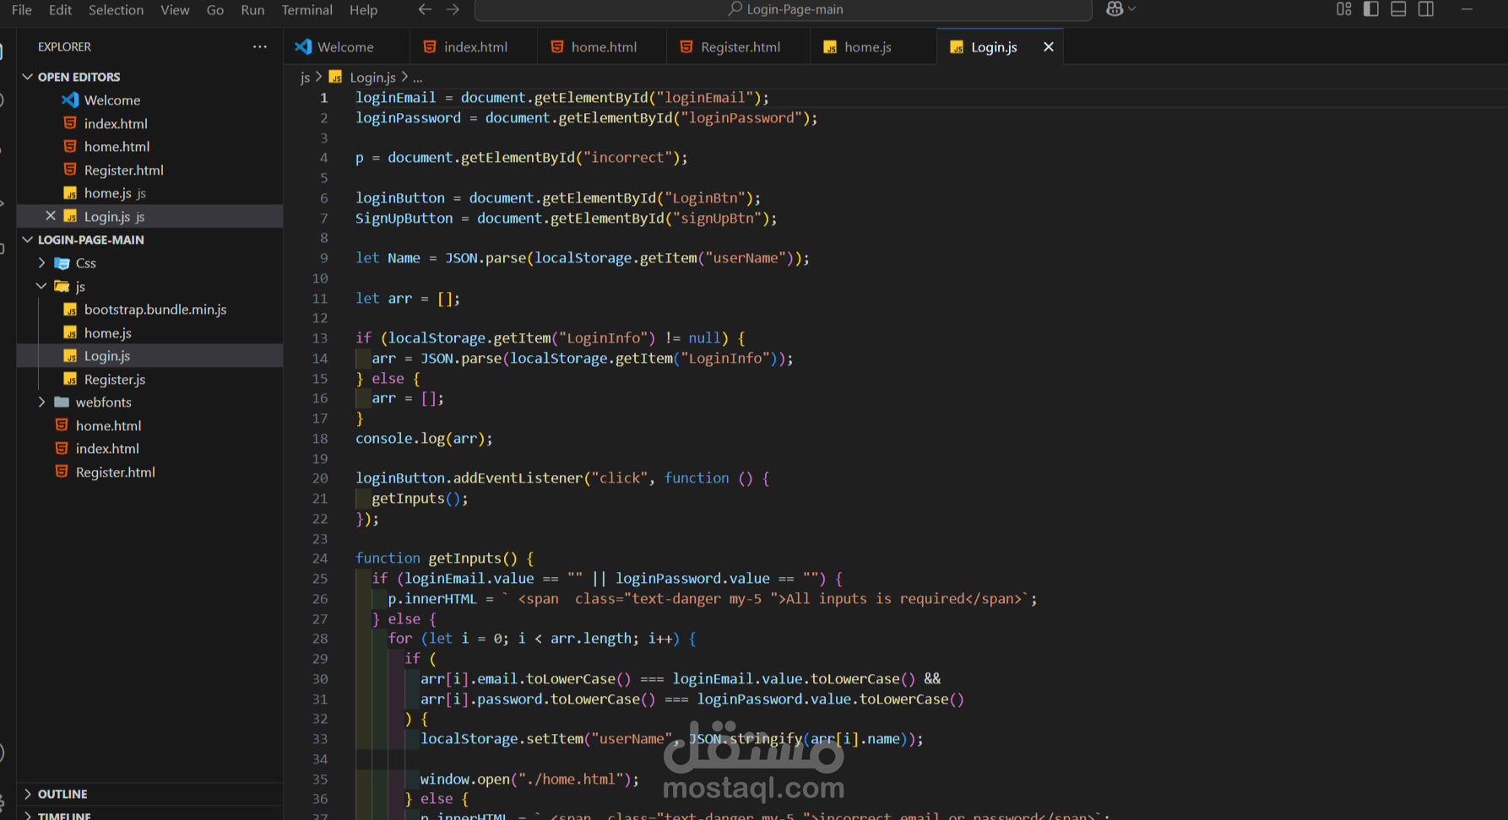Place cursor on console.log(arr) line

(x=424, y=439)
